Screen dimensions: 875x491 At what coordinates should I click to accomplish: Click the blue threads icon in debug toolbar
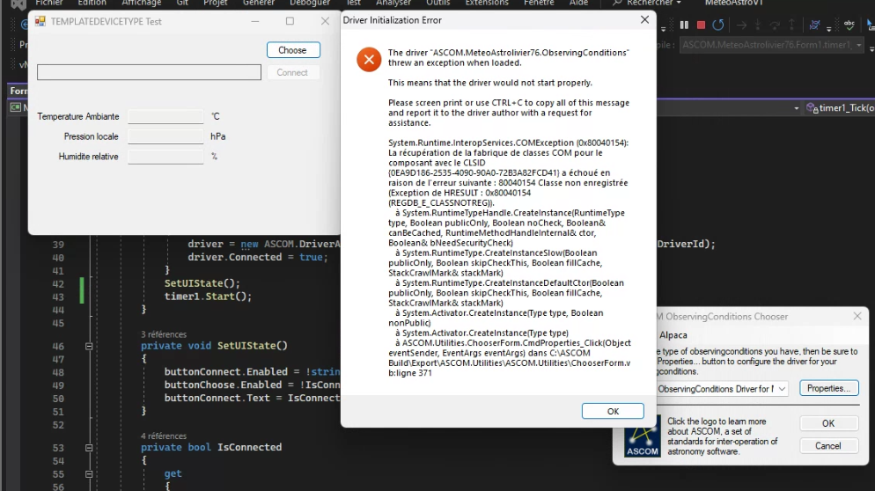pos(815,26)
